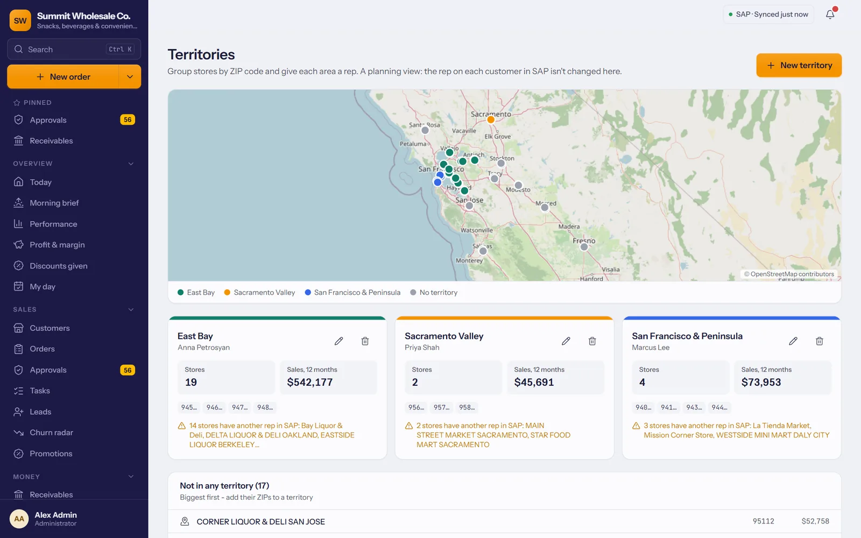Open CORNER LIQUOR & DELI SAN JOSE row
This screenshot has width=861, height=538.
pos(504,521)
